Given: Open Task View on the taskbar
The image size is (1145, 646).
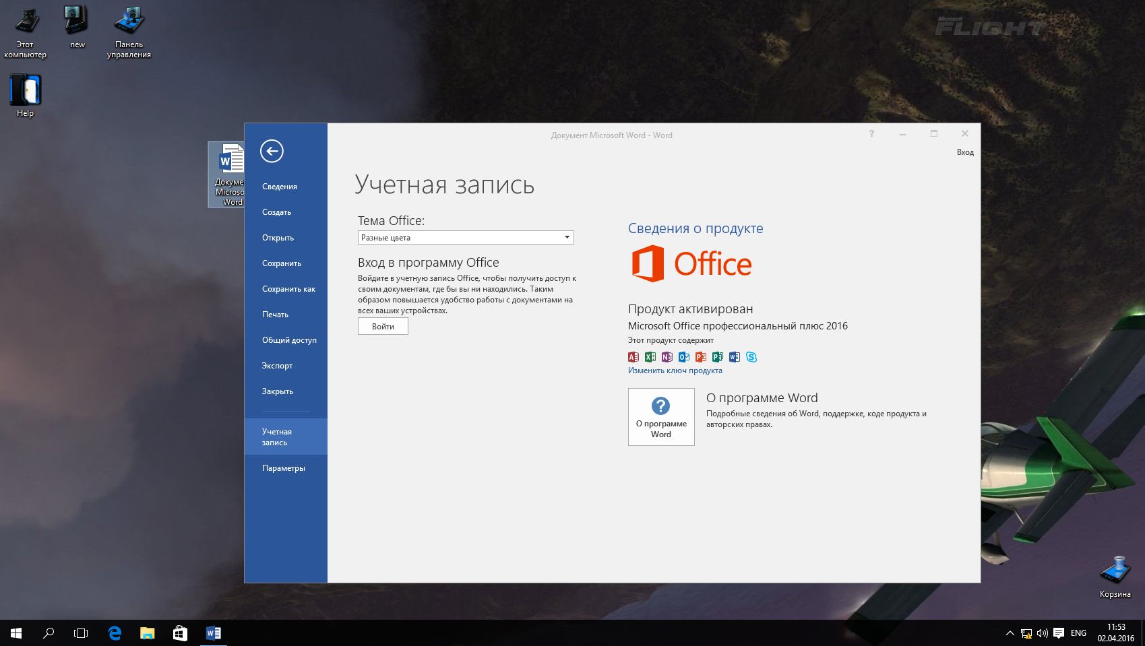Looking at the screenshot, I should click(x=81, y=633).
